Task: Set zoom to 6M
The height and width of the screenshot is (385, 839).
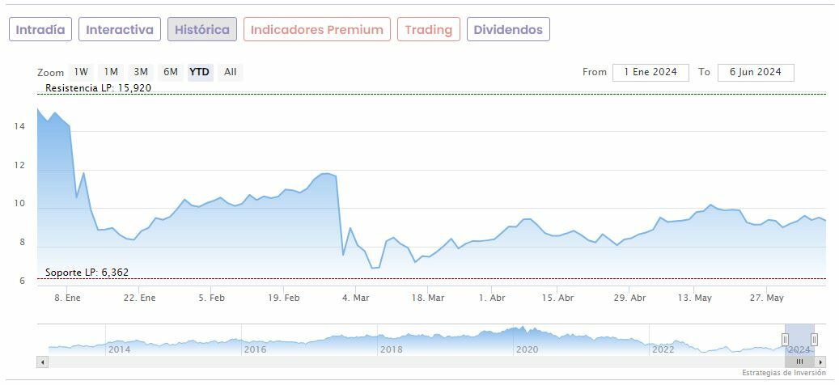Action: (x=171, y=72)
